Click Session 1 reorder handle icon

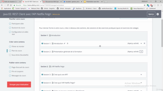coord(144,43)
